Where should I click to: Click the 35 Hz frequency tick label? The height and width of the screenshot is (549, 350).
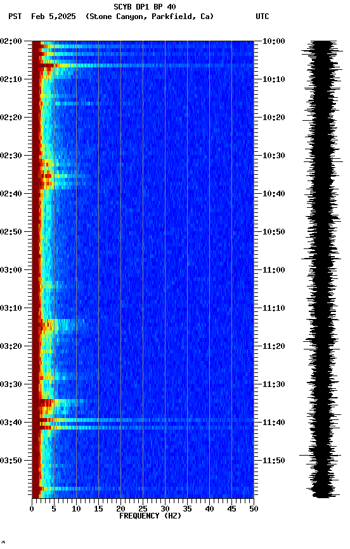coord(187,509)
